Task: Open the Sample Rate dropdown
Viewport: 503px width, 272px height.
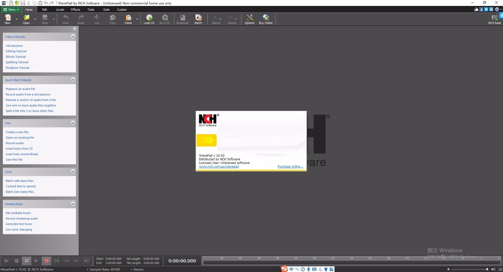Action: (x=104, y=269)
